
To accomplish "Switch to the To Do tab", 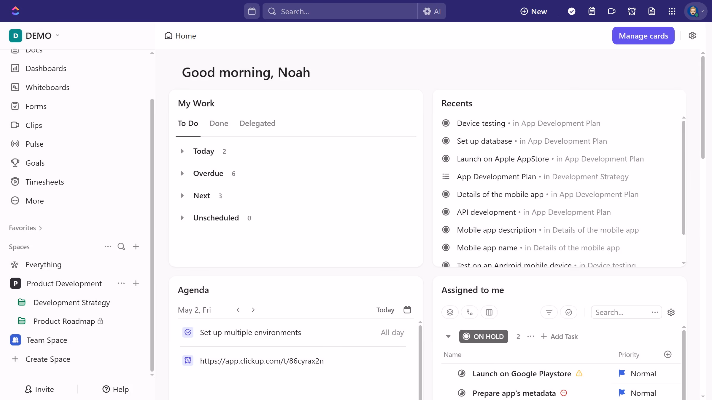I will 188,124.
